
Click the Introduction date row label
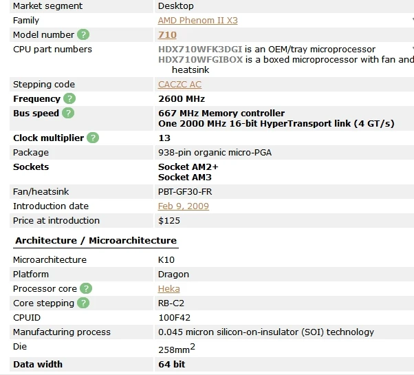pyautogui.click(x=51, y=206)
